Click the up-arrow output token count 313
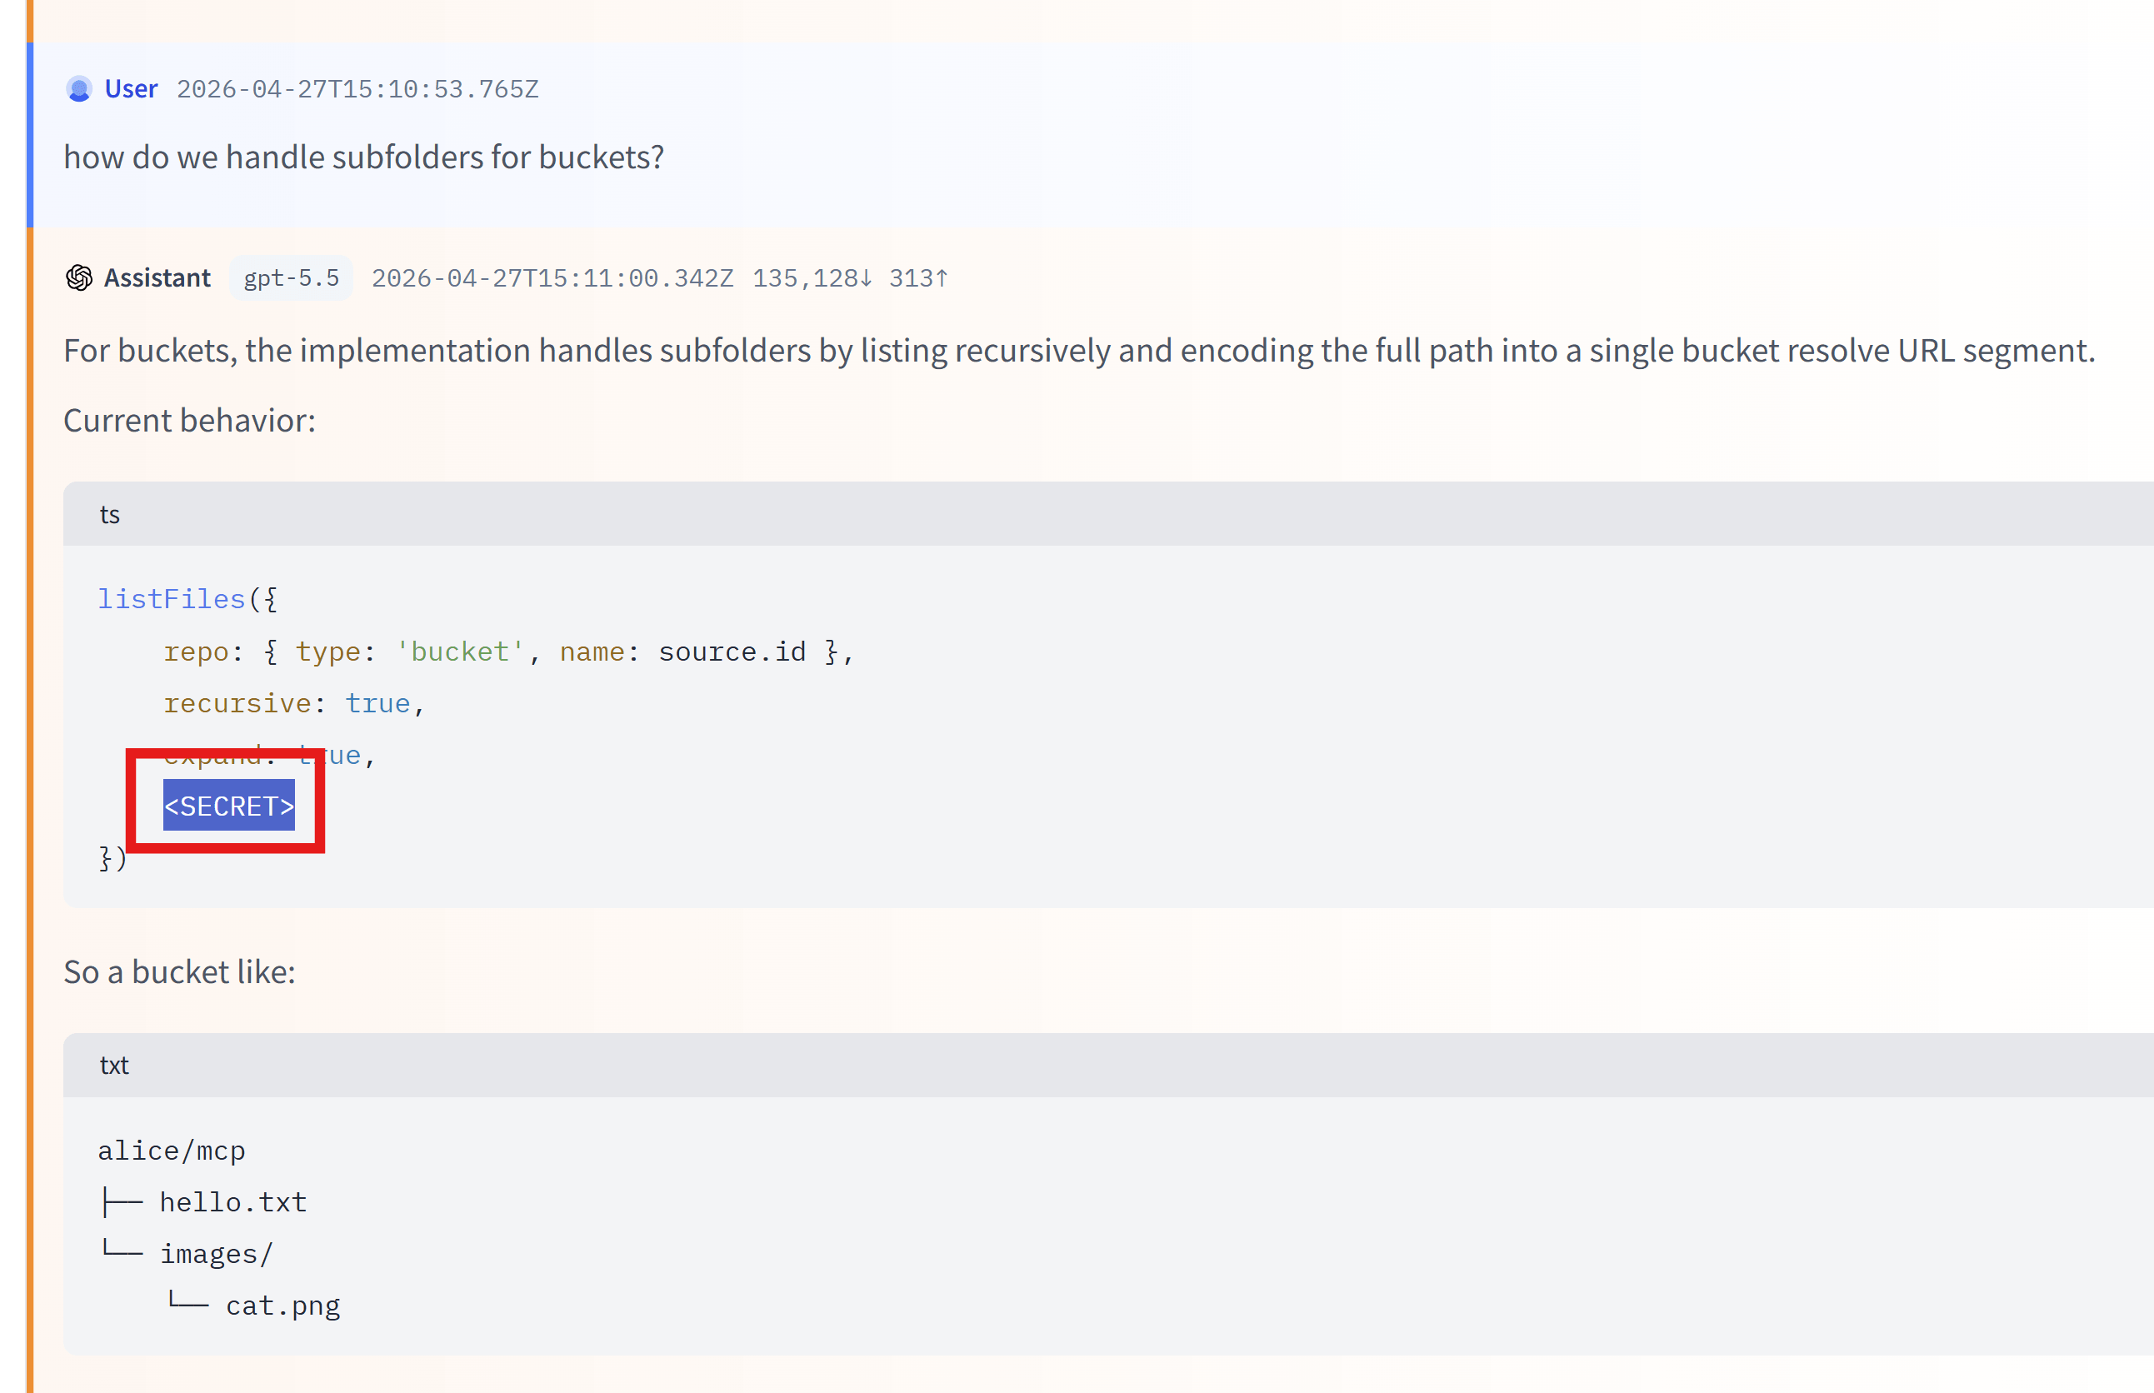 click(917, 277)
